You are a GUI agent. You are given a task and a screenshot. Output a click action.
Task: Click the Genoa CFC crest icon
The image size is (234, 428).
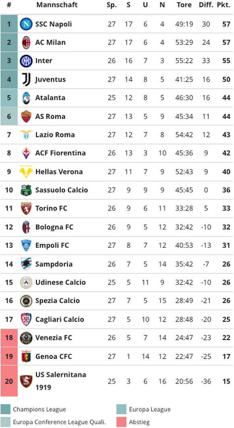26,356
